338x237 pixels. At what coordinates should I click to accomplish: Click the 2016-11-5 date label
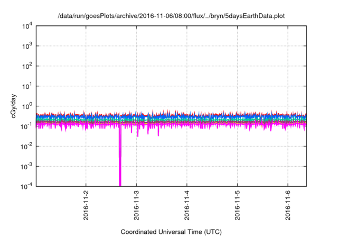(237, 205)
